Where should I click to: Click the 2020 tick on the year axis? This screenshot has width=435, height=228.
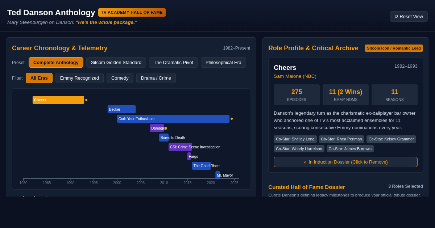point(211,183)
